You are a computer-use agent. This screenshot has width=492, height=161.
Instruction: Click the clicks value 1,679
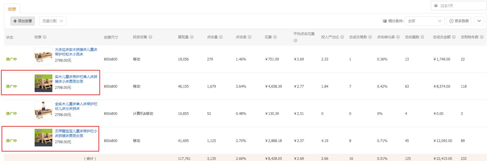[211, 86]
